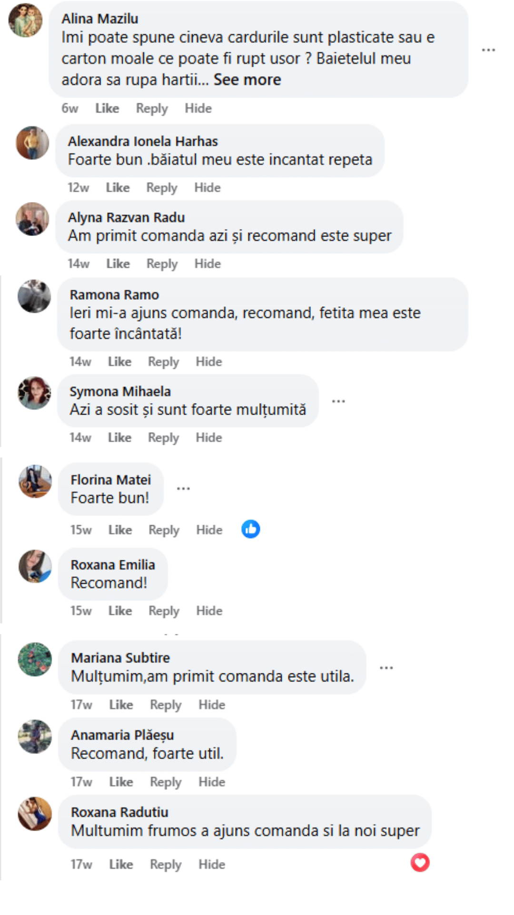Like Roxana Emilia's Recomand comment

(120, 610)
